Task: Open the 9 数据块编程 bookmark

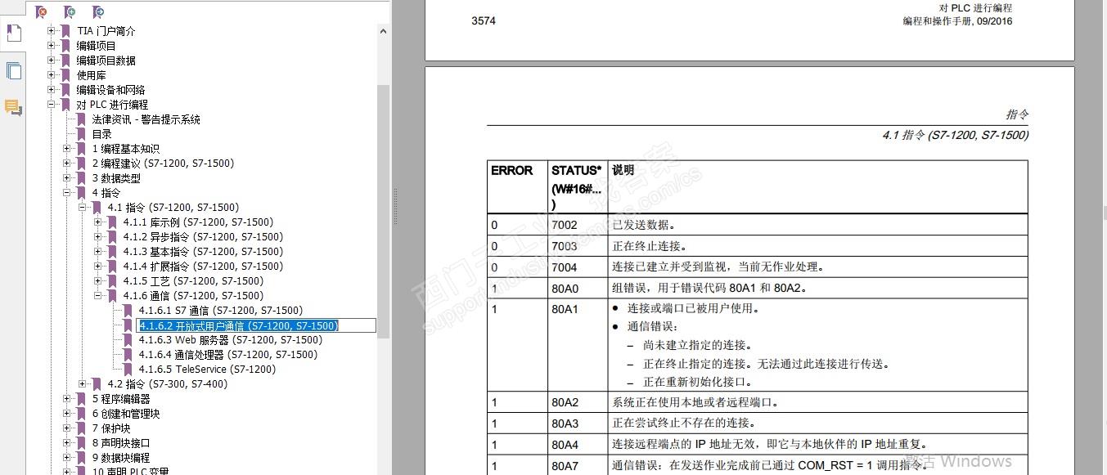Action: tap(121, 458)
